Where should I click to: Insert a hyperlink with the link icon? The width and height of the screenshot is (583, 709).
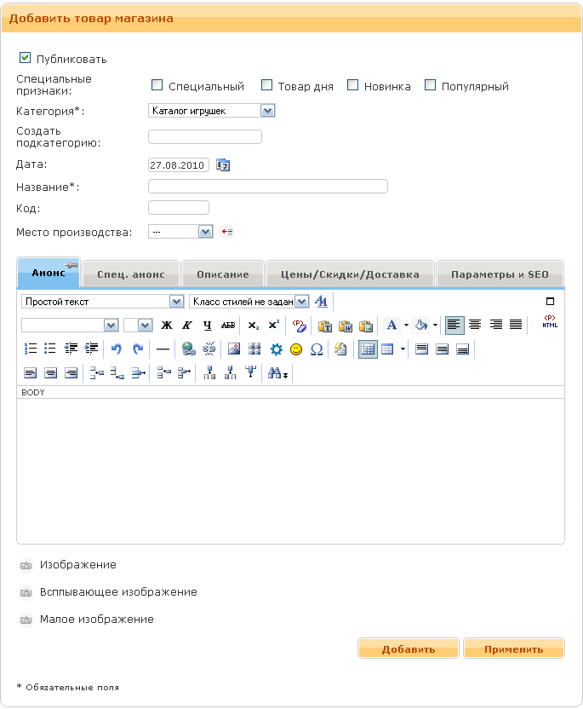[x=189, y=349]
